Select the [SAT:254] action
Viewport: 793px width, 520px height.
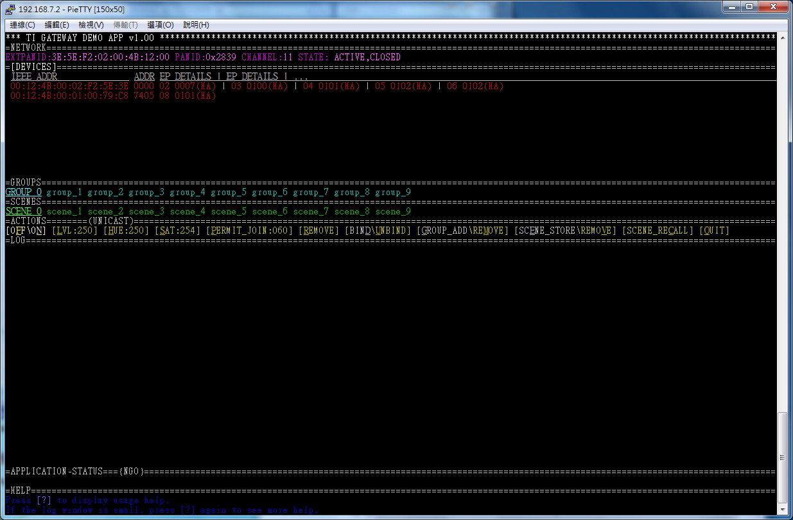tap(178, 230)
